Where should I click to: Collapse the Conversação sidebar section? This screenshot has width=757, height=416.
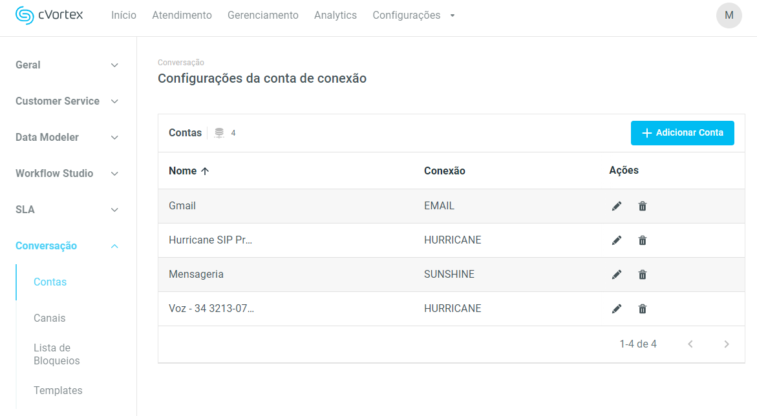point(68,246)
